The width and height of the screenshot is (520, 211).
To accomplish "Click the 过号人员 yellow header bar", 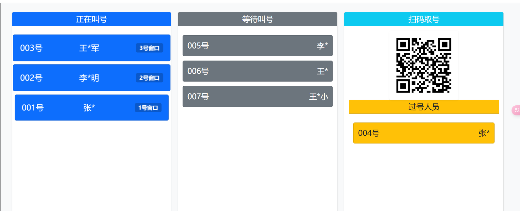I will [x=424, y=107].
